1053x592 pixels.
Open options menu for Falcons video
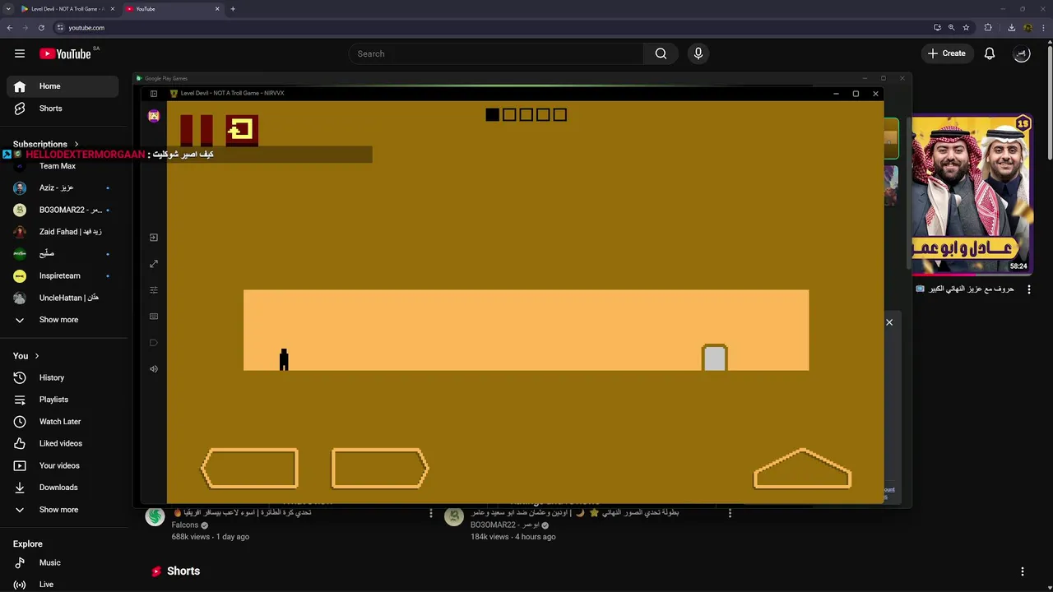click(430, 513)
